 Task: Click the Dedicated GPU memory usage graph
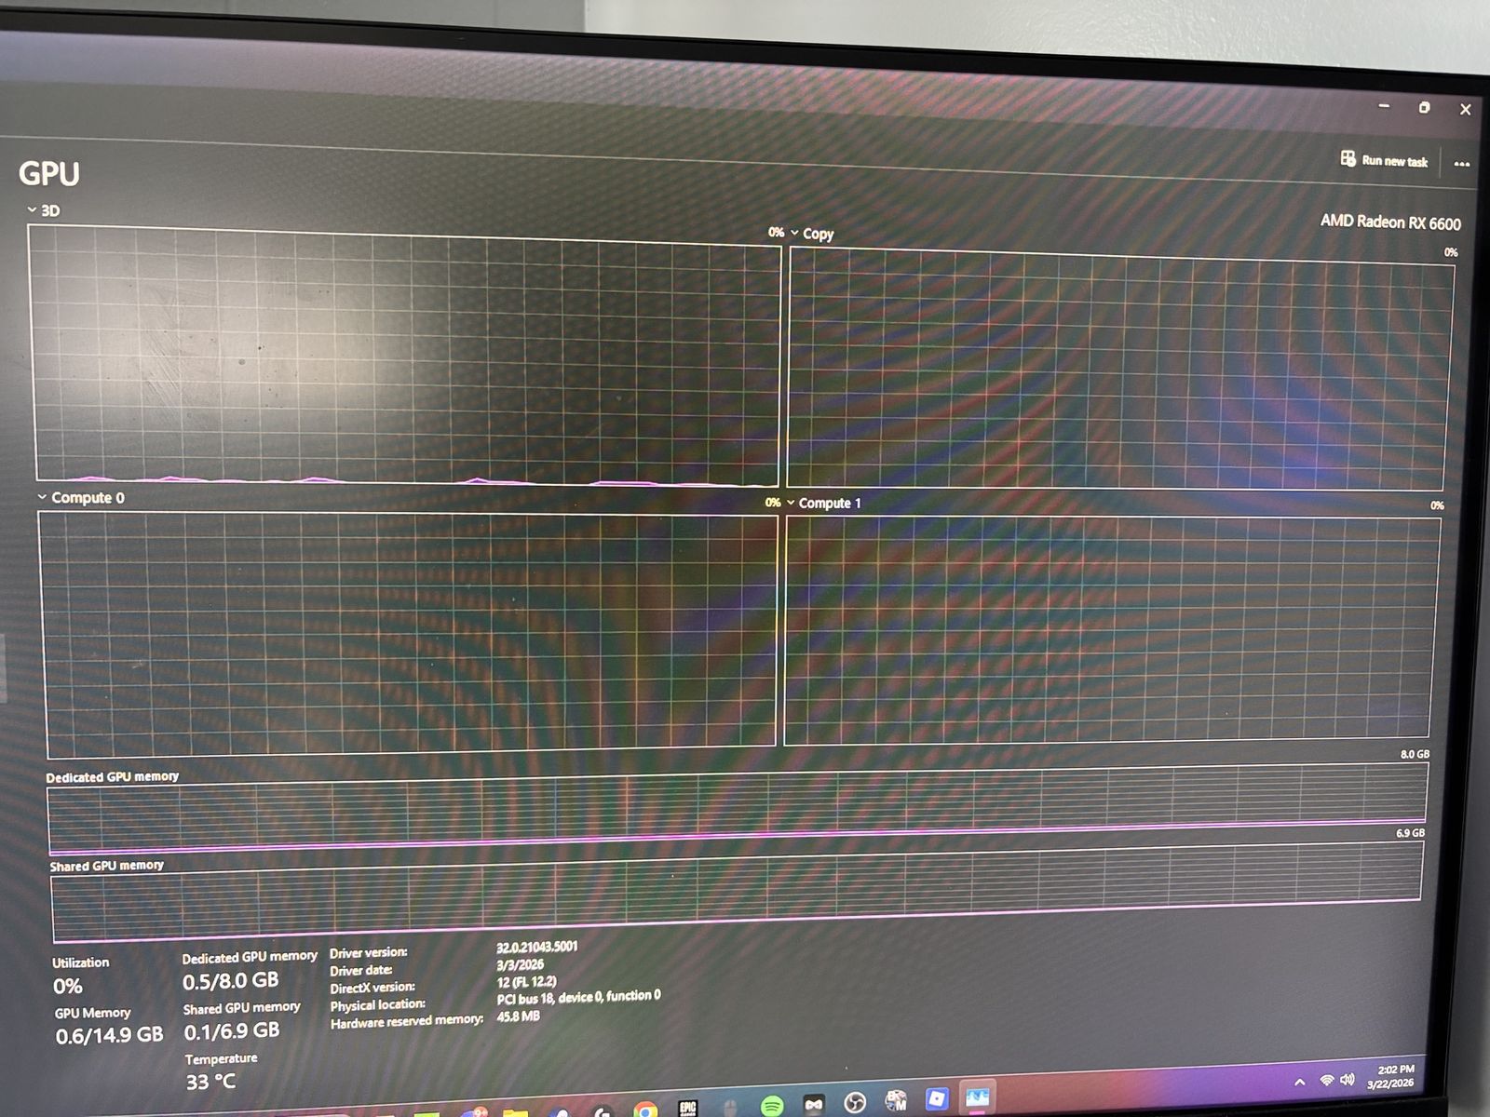coord(736,806)
